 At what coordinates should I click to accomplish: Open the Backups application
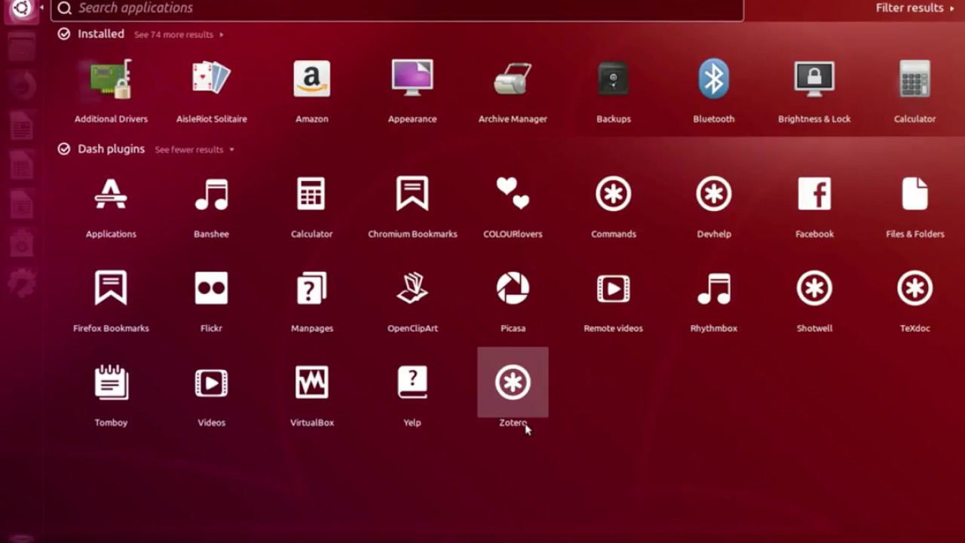click(x=614, y=79)
